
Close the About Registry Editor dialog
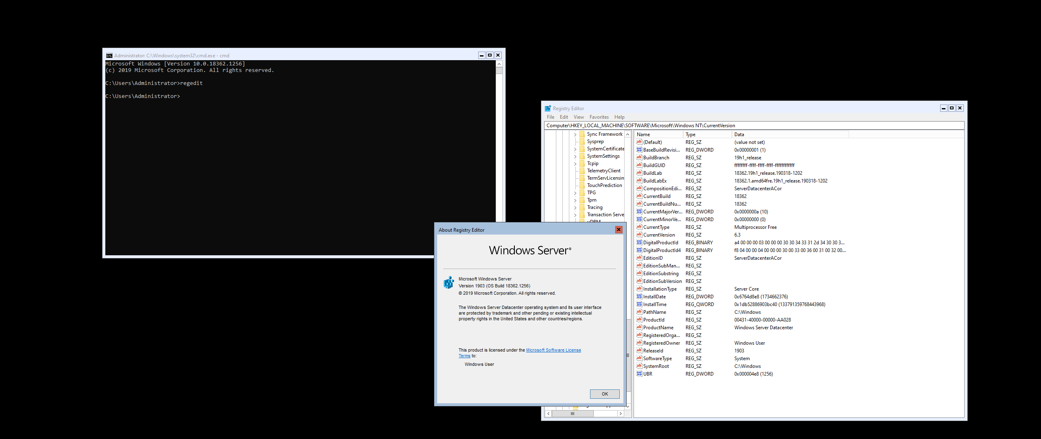(619, 230)
